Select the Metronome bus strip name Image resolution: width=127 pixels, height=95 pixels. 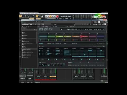[84, 77]
